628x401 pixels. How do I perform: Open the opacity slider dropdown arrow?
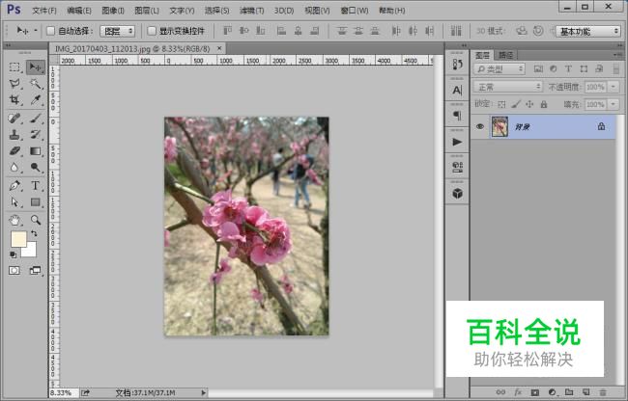point(614,87)
